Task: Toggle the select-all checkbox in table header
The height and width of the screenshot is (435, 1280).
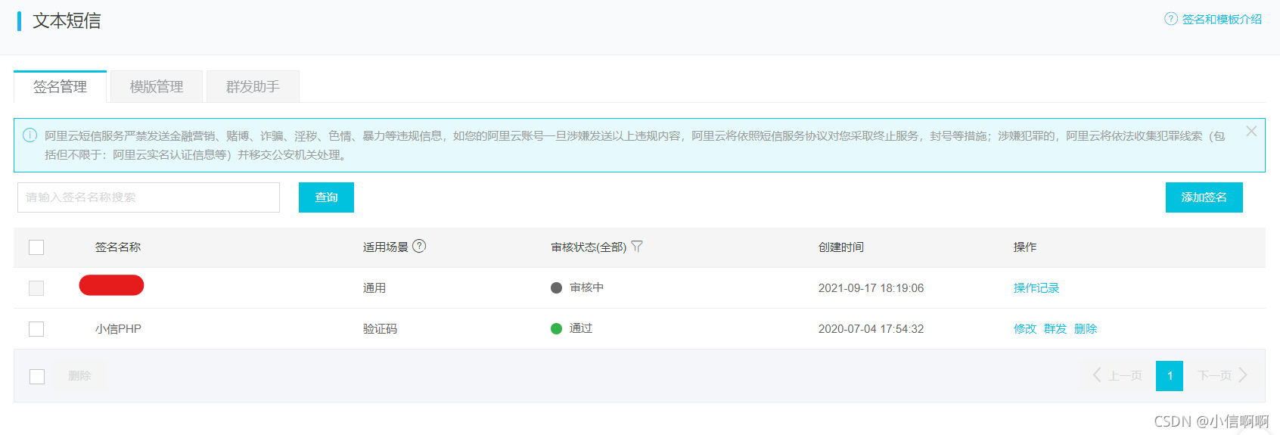Action: [36, 247]
